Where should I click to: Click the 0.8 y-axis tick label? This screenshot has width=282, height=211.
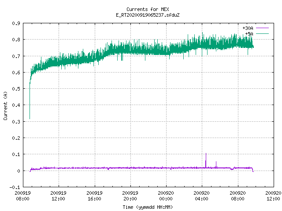click(16, 40)
